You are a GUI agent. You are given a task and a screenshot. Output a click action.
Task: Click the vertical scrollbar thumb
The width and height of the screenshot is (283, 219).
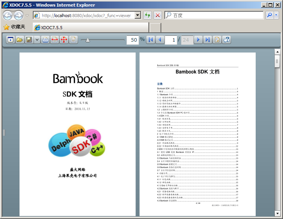[277, 61]
